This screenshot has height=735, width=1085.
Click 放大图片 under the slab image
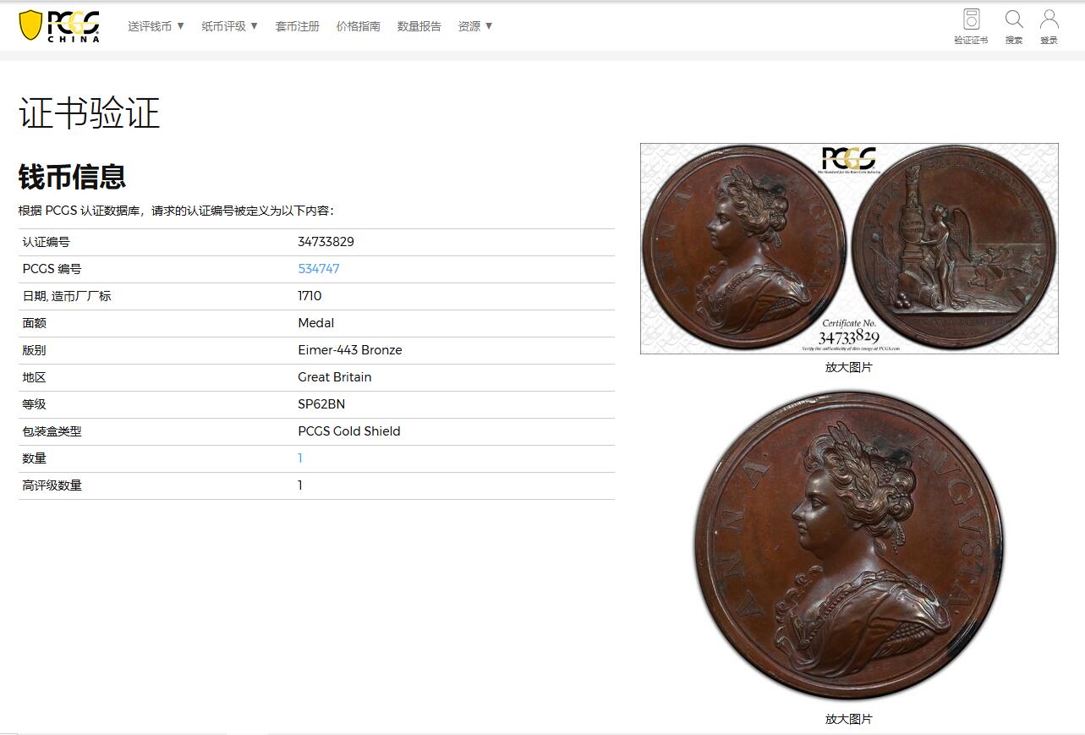pyautogui.click(x=849, y=367)
